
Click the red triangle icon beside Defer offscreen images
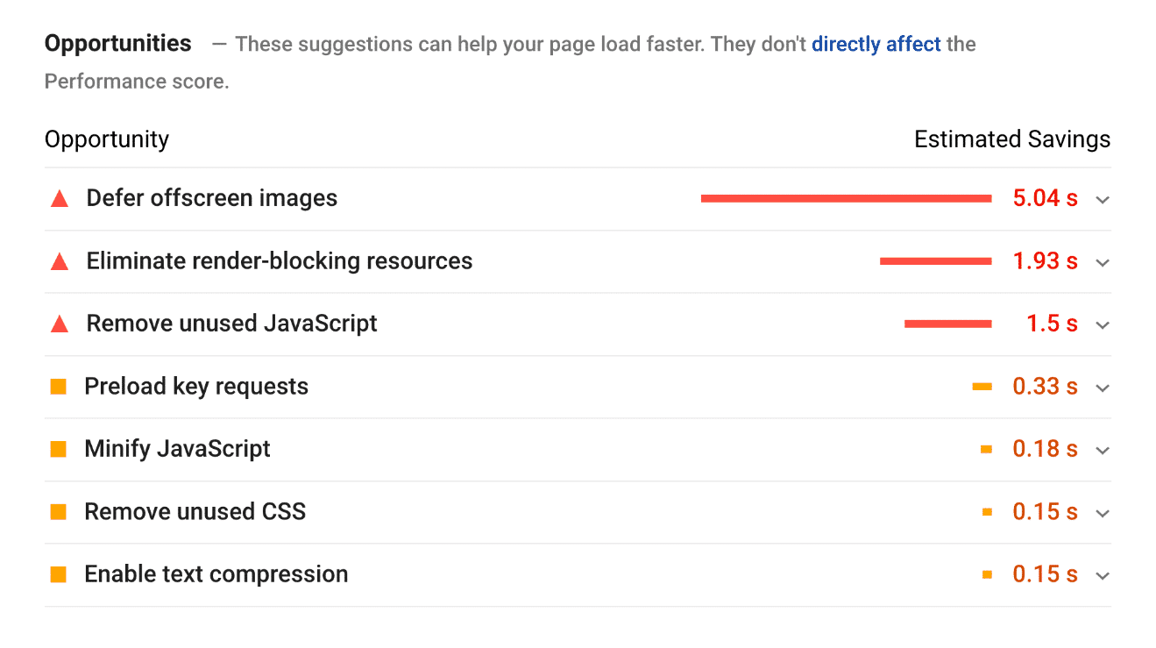tap(59, 197)
